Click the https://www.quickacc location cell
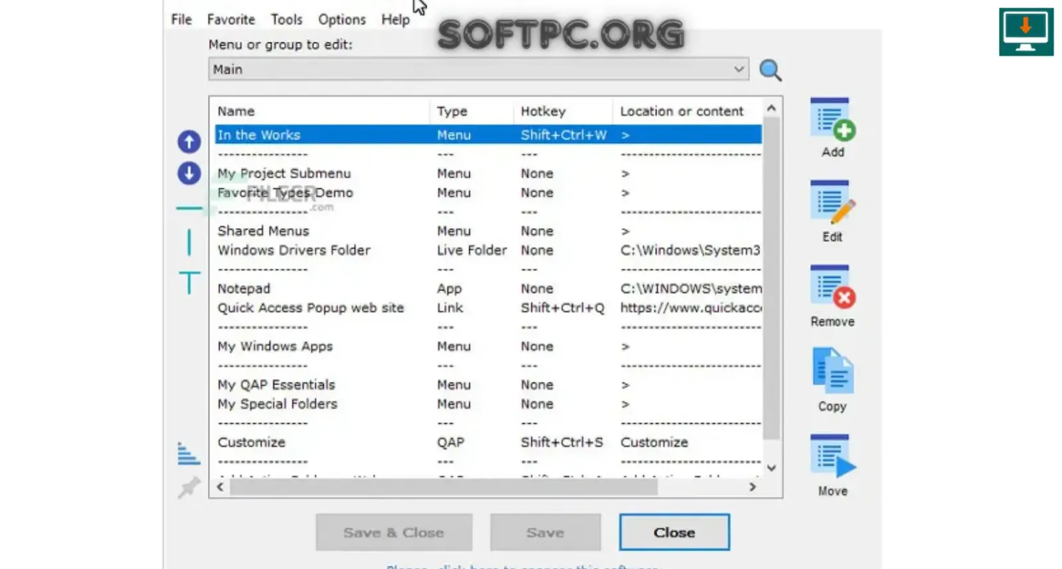Image resolution: width=1062 pixels, height=569 pixels. 691,308
